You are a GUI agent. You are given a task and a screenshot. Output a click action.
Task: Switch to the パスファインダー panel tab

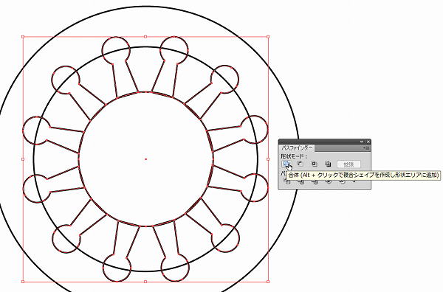[x=297, y=148]
